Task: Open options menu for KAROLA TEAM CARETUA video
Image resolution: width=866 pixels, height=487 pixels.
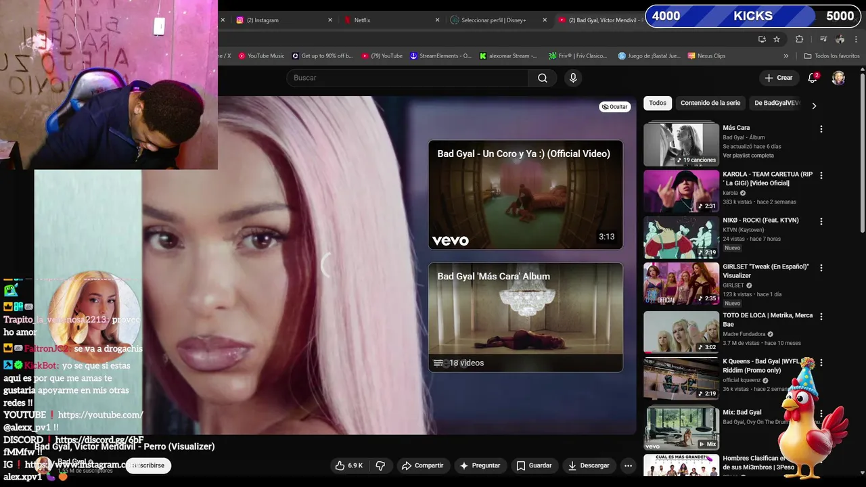Action: 821,175
